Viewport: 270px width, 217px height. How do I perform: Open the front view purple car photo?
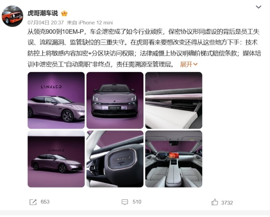(x=115, y=100)
